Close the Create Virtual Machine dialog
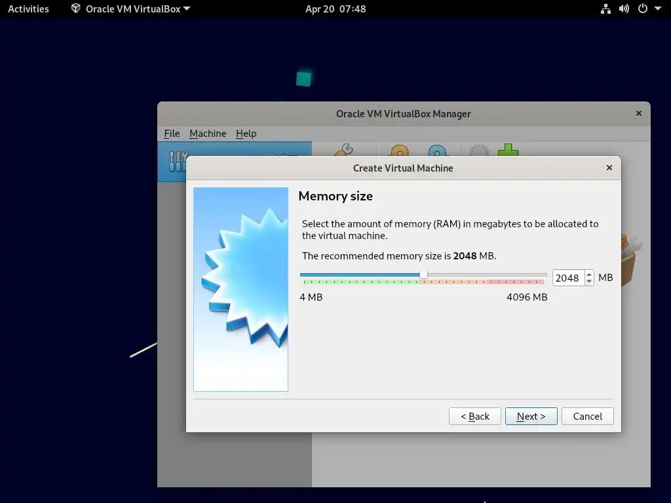 tap(609, 168)
